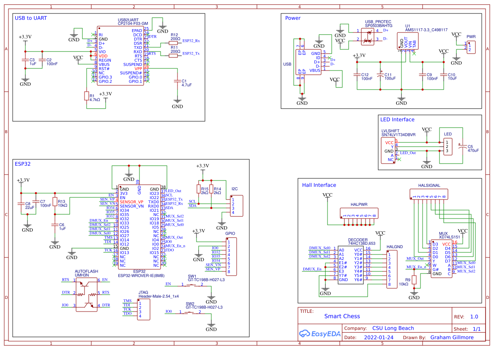Click the drawn-by name "Graham Gillmore"
The width and height of the screenshot is (494, 350).
pos(452,337)
